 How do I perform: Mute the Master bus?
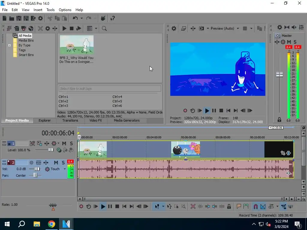(289, 42)
